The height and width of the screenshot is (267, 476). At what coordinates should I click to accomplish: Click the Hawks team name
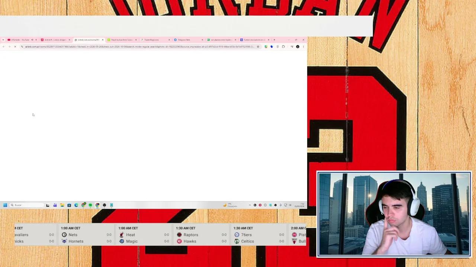[190, 241]
